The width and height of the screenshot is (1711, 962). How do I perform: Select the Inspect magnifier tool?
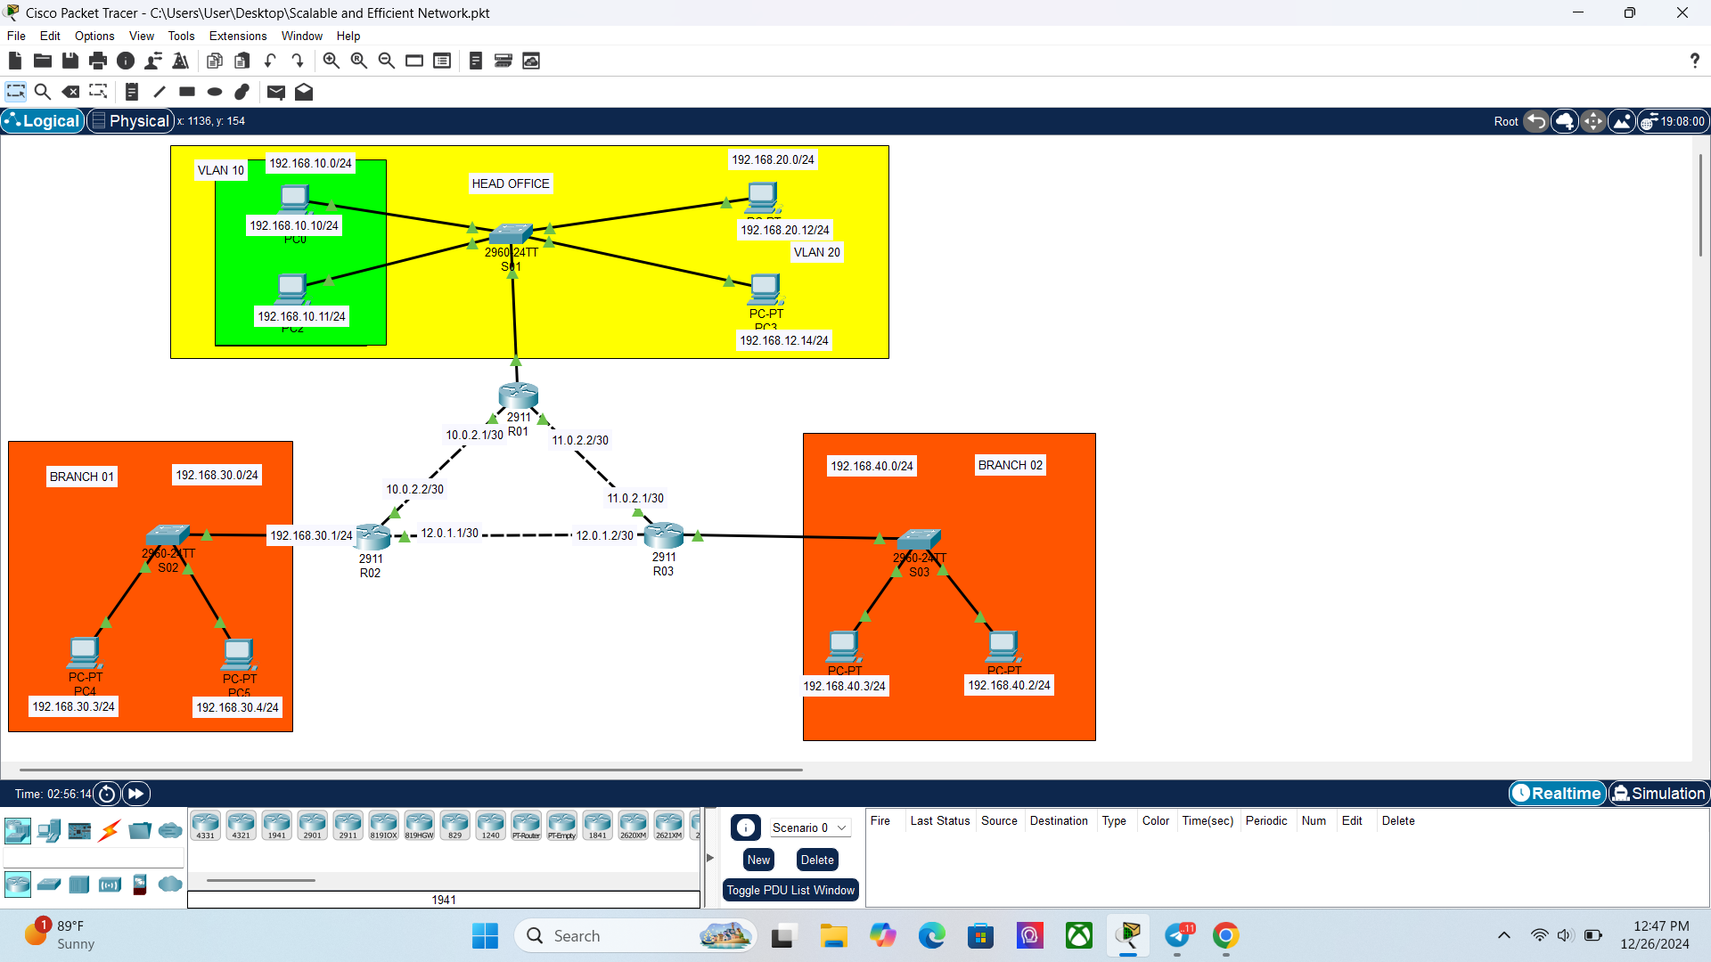(43, 91)
